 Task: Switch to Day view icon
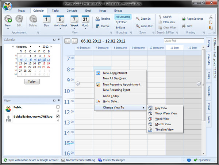(46, 19)
